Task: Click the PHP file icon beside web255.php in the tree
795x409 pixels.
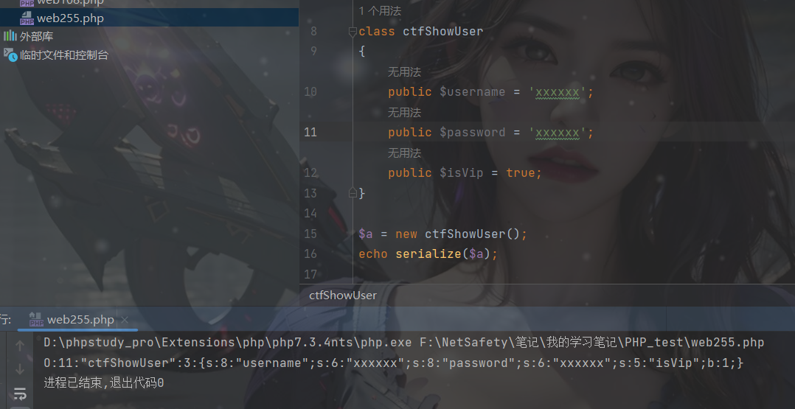Action: coord(27,18)
